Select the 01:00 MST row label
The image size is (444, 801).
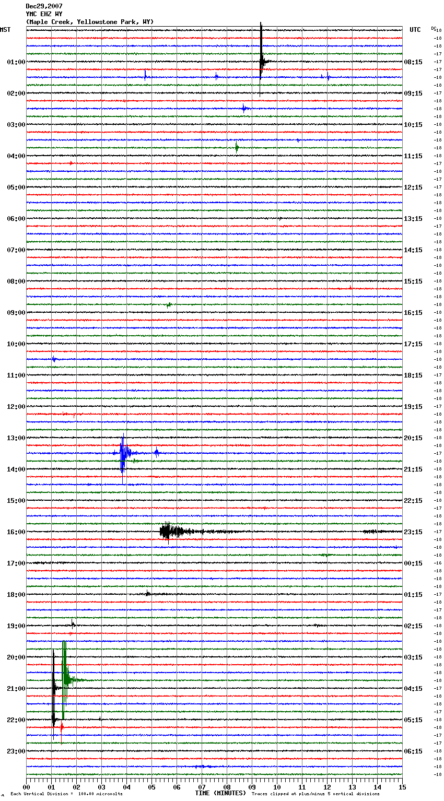pos(16,62)
